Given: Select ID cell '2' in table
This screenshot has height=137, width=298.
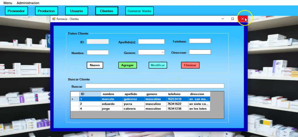Looking at the screenshot, I should pos(90,104).
